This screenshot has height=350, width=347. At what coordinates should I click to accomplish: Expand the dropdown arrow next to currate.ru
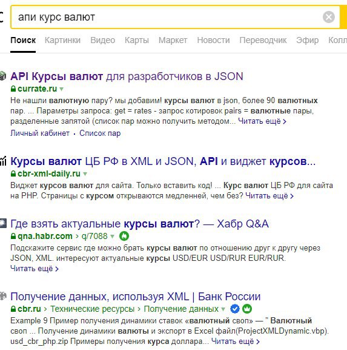click(62, 89)
